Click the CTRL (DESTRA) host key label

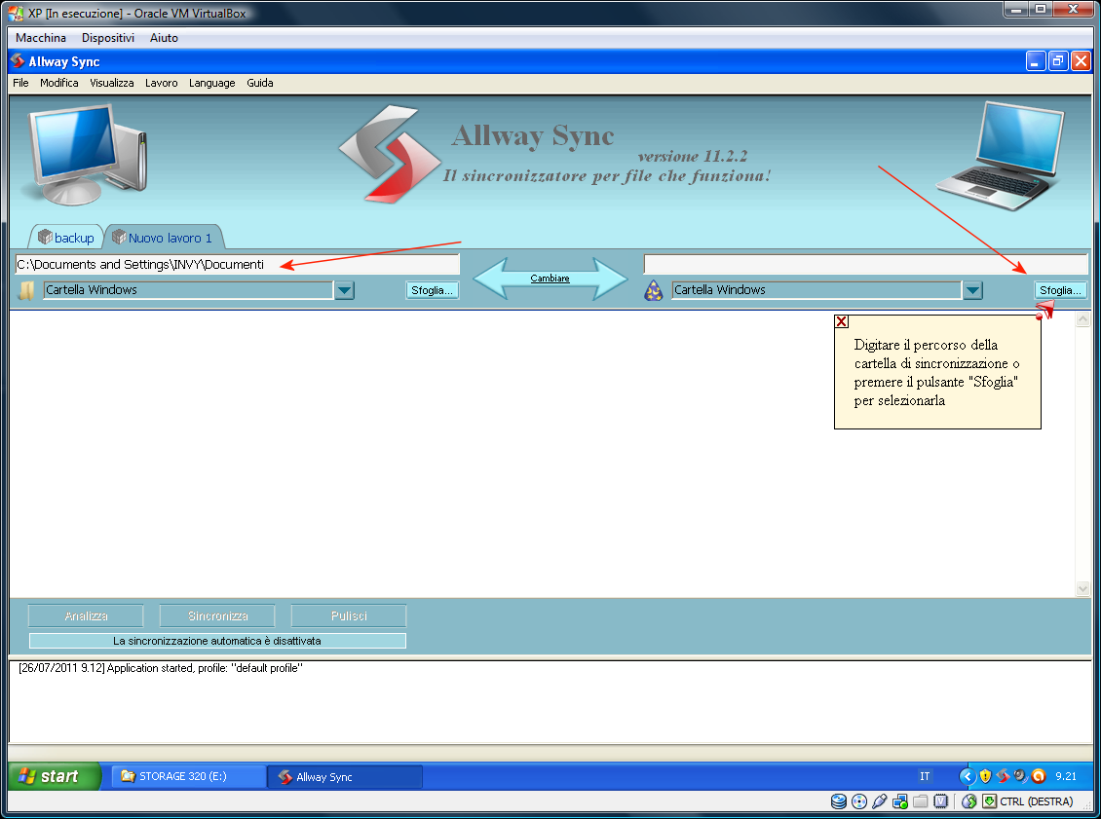(1037, 801)
